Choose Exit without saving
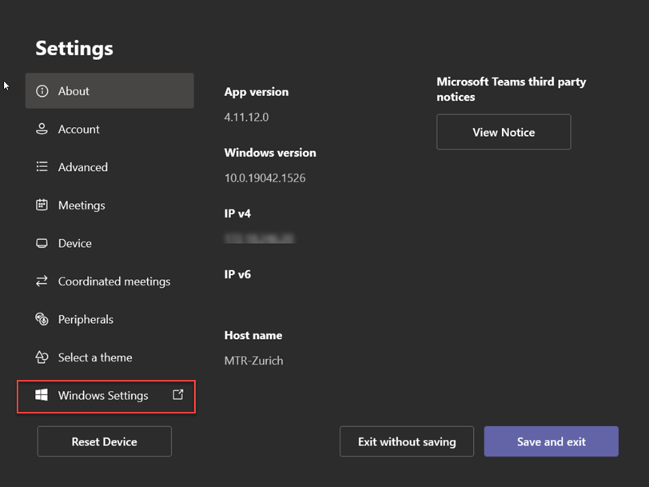The image size is (649, 487). point(407,441)
